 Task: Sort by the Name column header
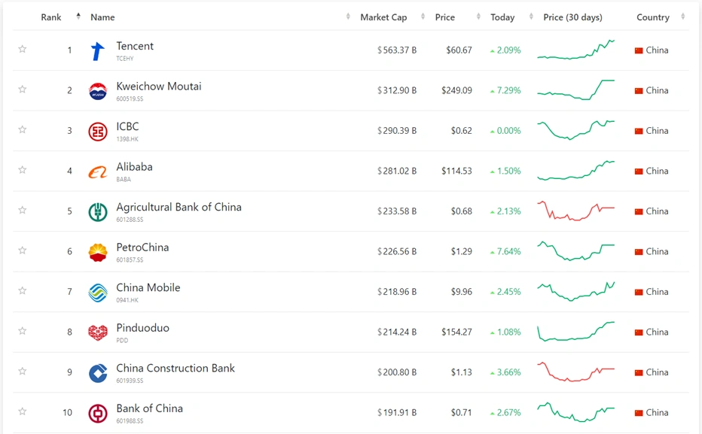point(102,17)
